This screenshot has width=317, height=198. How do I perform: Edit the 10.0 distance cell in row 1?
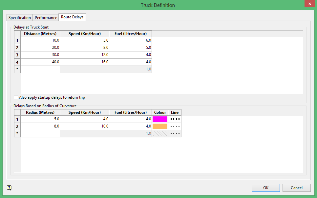tap(40, 41)
